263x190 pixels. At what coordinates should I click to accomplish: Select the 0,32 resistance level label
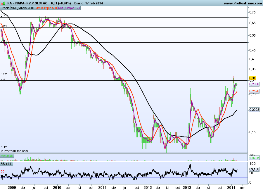click(4, 74)
